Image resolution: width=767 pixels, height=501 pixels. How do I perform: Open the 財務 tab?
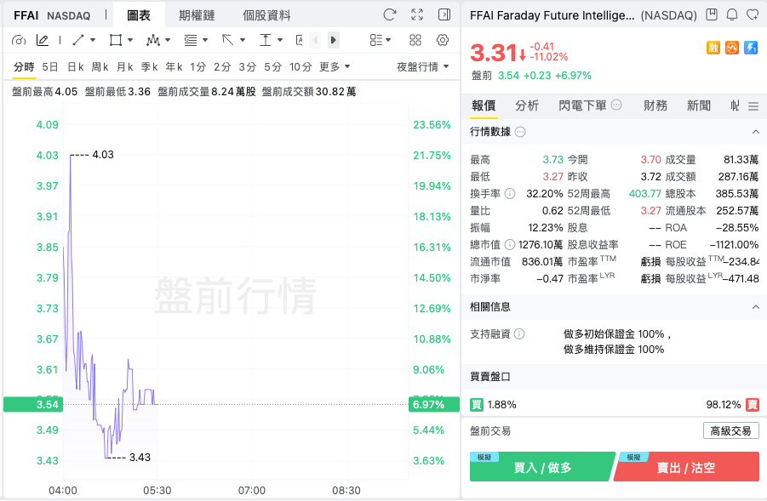[655, 105]
